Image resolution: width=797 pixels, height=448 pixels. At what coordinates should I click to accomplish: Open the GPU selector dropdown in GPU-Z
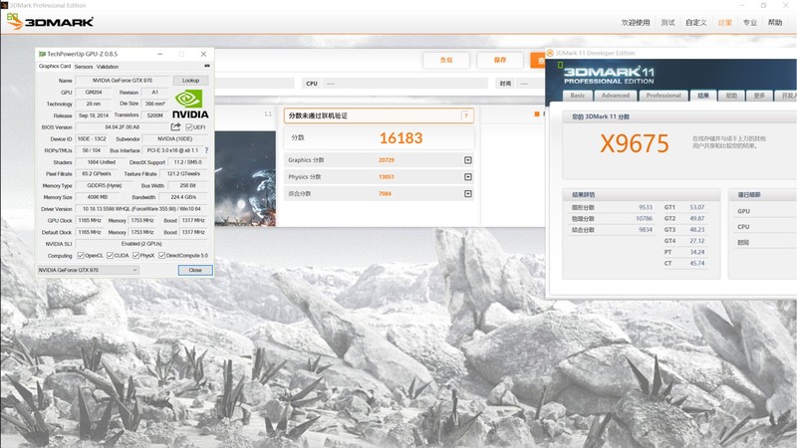pyautogui.click(x=88, y=270)
